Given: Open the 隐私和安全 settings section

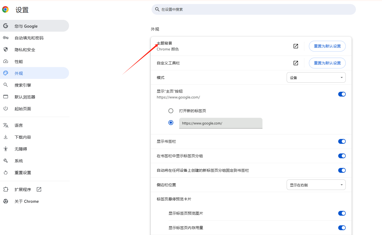Looking at the screenshot, I should (x=34, y=50).
